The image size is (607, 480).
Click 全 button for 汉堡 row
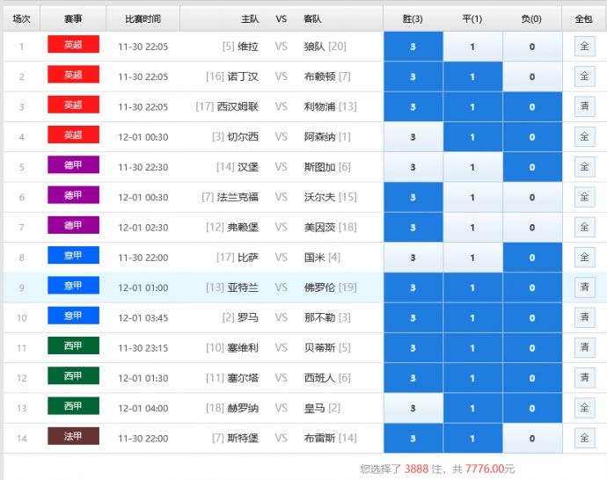click(x=584, y=167)
